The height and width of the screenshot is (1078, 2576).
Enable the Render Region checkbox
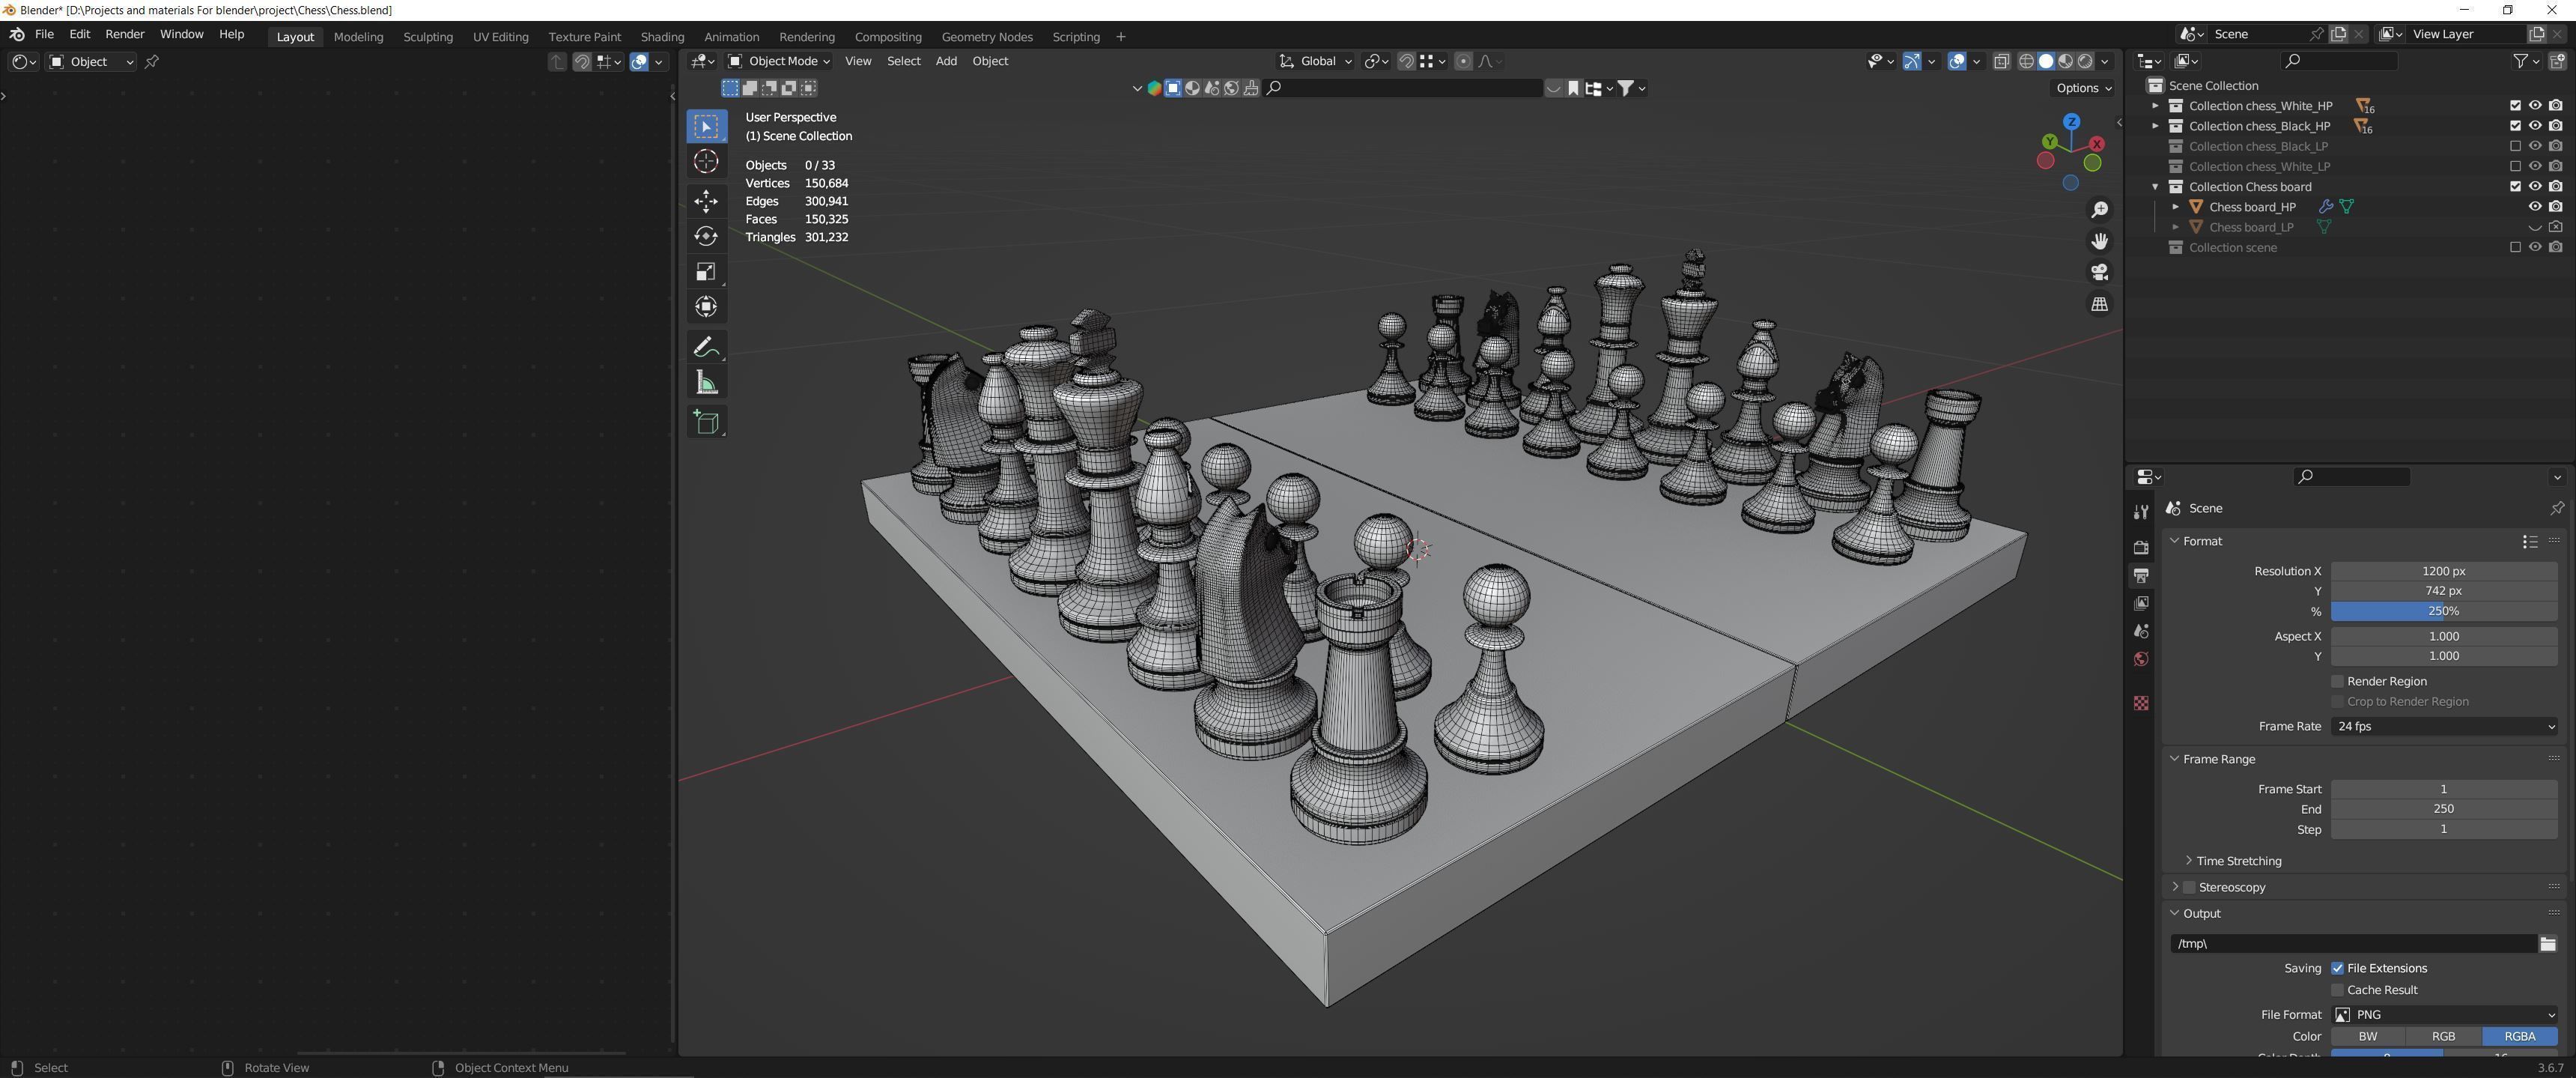2337,681
